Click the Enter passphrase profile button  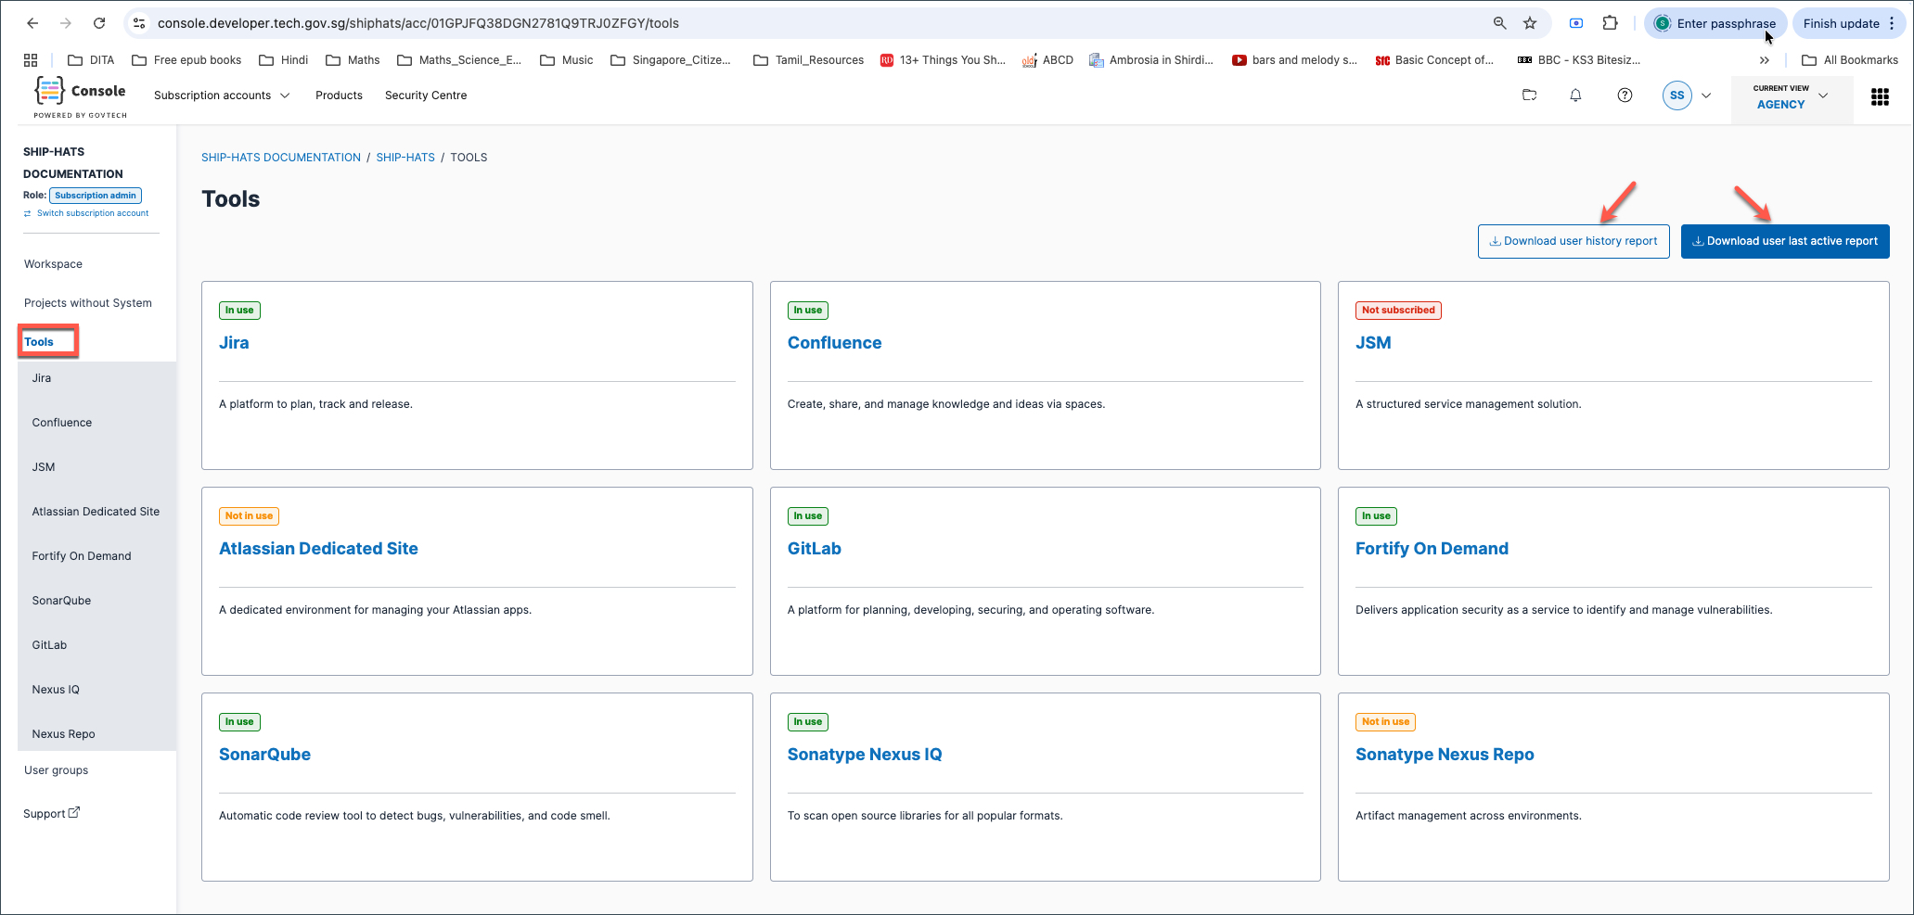click(x=1715, y=23)
